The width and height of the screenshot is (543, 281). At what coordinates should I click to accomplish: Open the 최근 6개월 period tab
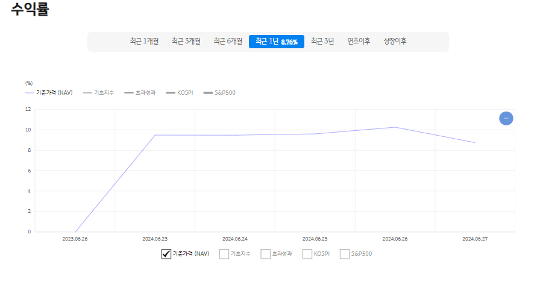pyautogui.click(x=228, y=41)
